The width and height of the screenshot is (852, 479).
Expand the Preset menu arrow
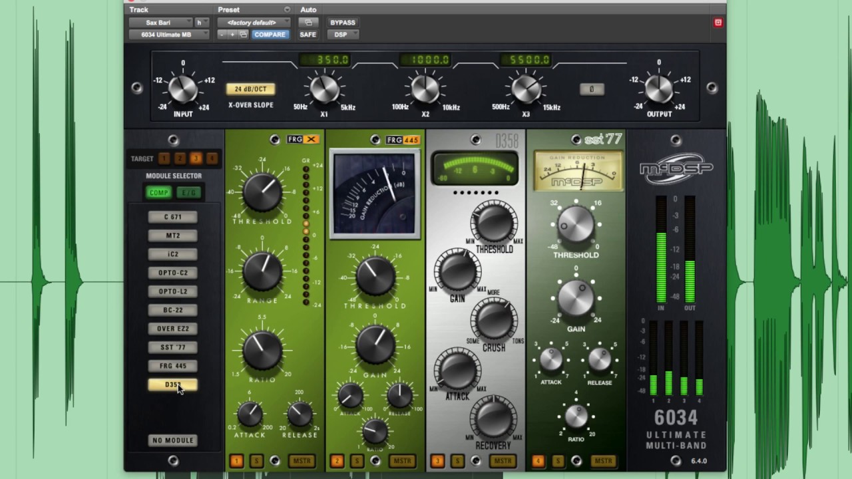[x=288, y=10]
